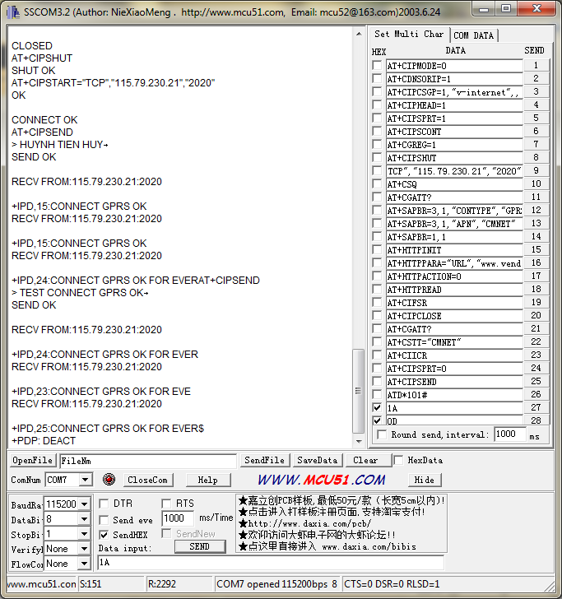The width and height of the screenshot is (562, 599).
Task: Toggle the HexData checkbox
Action: [398, 460]
